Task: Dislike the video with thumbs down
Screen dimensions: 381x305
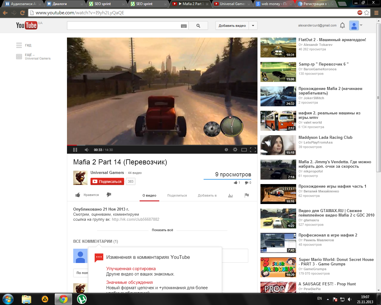Action: [x=109, y=194]
